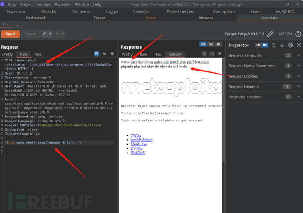This screenshot has height=213, width=303.
Task: Expand Request Headers section
Action: 299,86
